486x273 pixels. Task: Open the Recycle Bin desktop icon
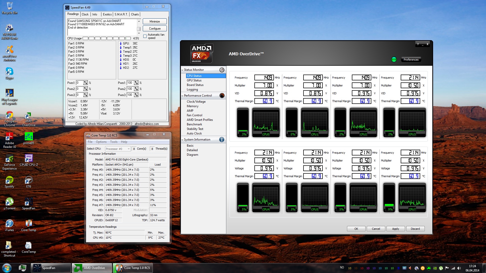coord(9,8)
